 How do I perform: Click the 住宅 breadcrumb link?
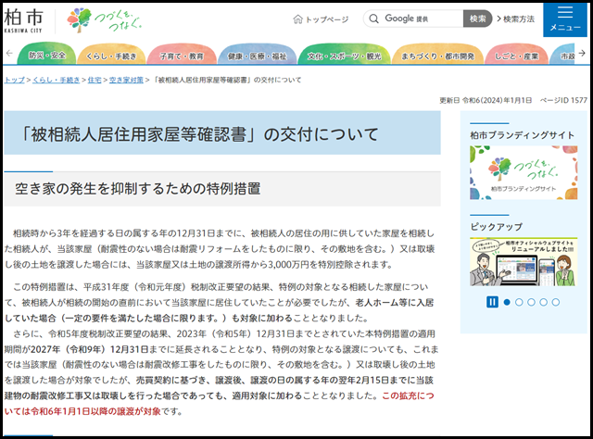pyautogui.click(x=95, y=80)
